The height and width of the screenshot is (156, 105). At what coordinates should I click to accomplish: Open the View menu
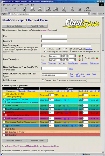pyautogui.click(x=14, y=5)
